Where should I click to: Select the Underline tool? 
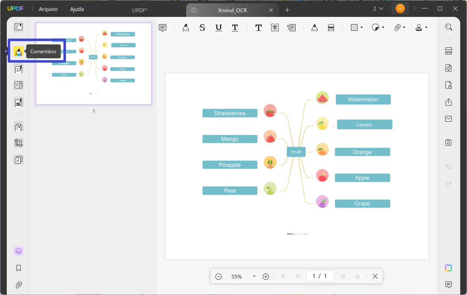tap(219, 28)
